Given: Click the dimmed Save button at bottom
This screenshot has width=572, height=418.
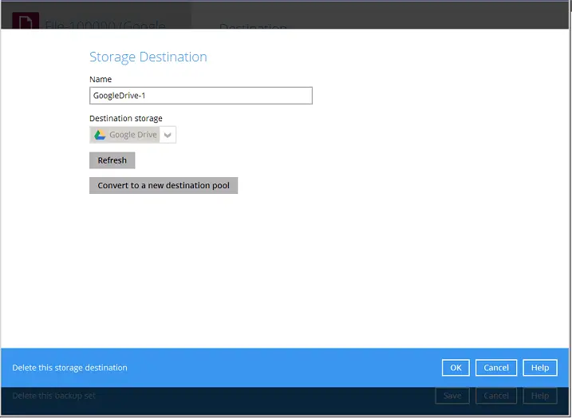Looking at the screenshot, I should point(452,396).
